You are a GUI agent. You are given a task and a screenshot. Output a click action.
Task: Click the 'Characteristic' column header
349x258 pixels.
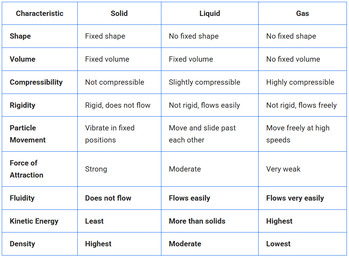click(x=40, y=13)
